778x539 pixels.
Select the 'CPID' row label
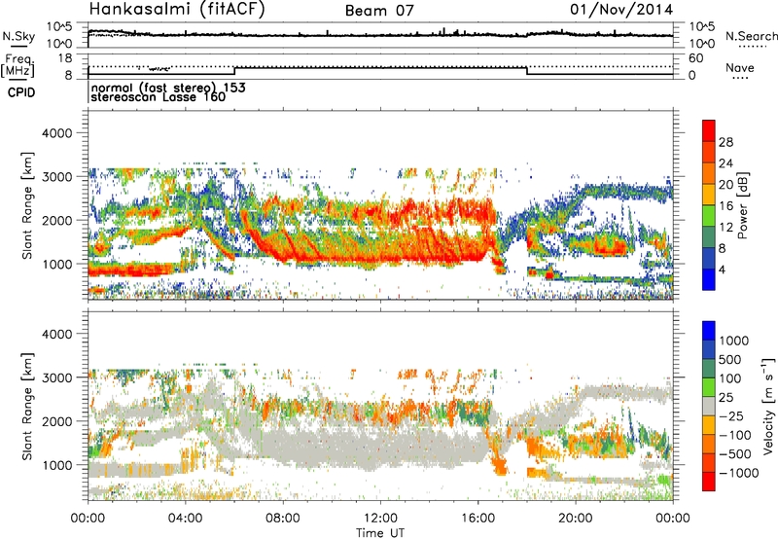point(21,92)
